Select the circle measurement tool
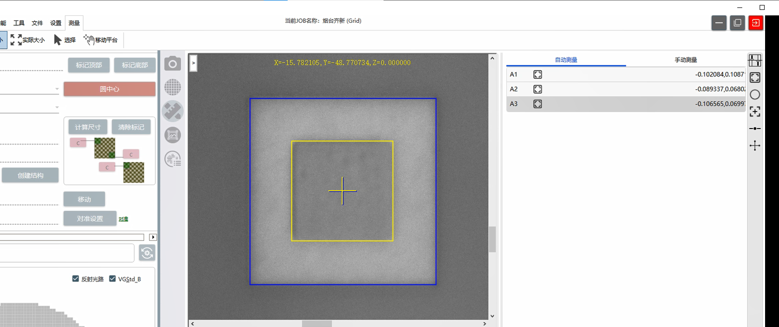Screen dimensions: 779x327 [755, 94]
